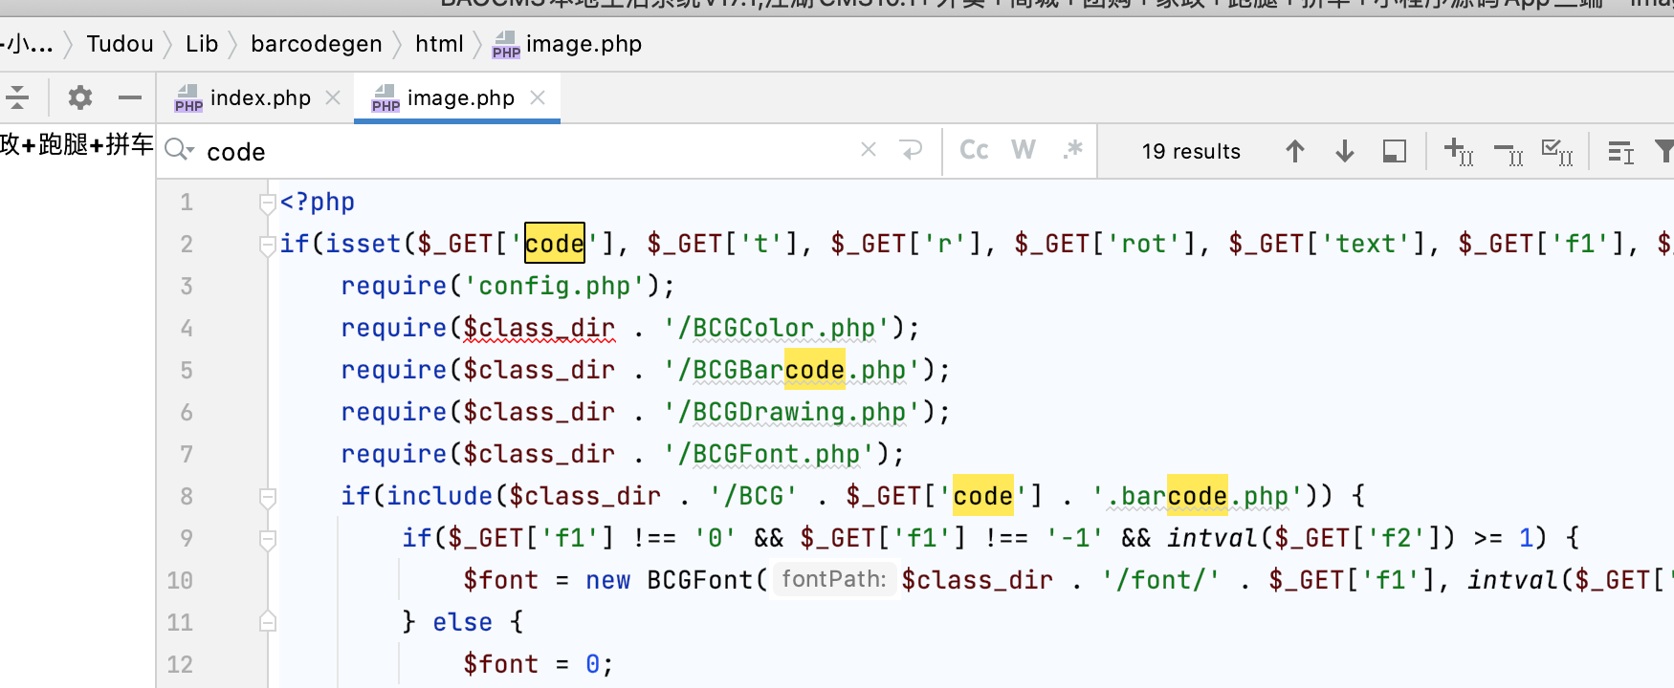Click '/BCGColor.php' string on line 4
The width and height of the screenshot is (1674, 688).
[x=778, y=328]
